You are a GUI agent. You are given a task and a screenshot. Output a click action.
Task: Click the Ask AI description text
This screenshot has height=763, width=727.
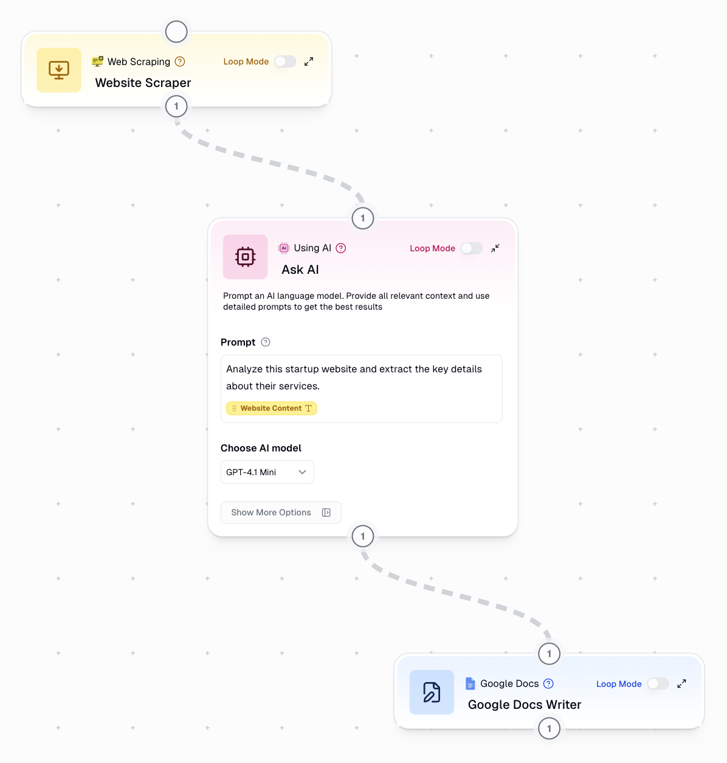point(356,301)
